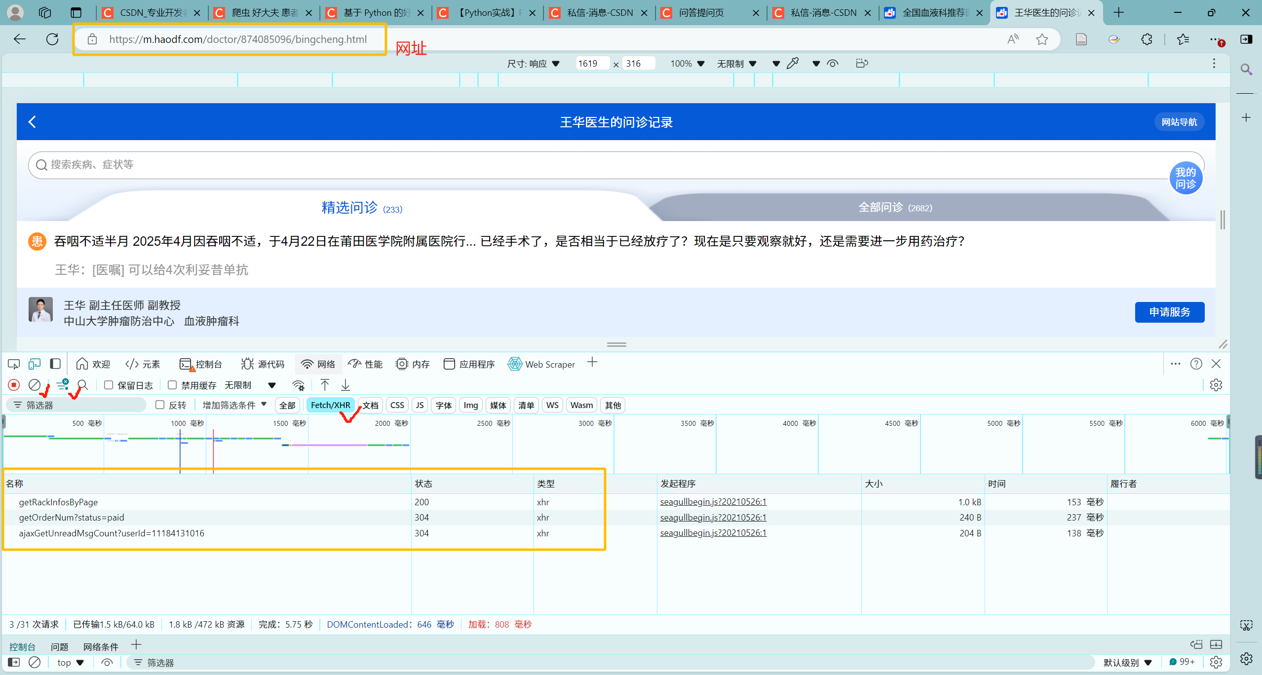Screen dimensions: 1262x675
Task: Click the red record network log button
Action: 14,385
